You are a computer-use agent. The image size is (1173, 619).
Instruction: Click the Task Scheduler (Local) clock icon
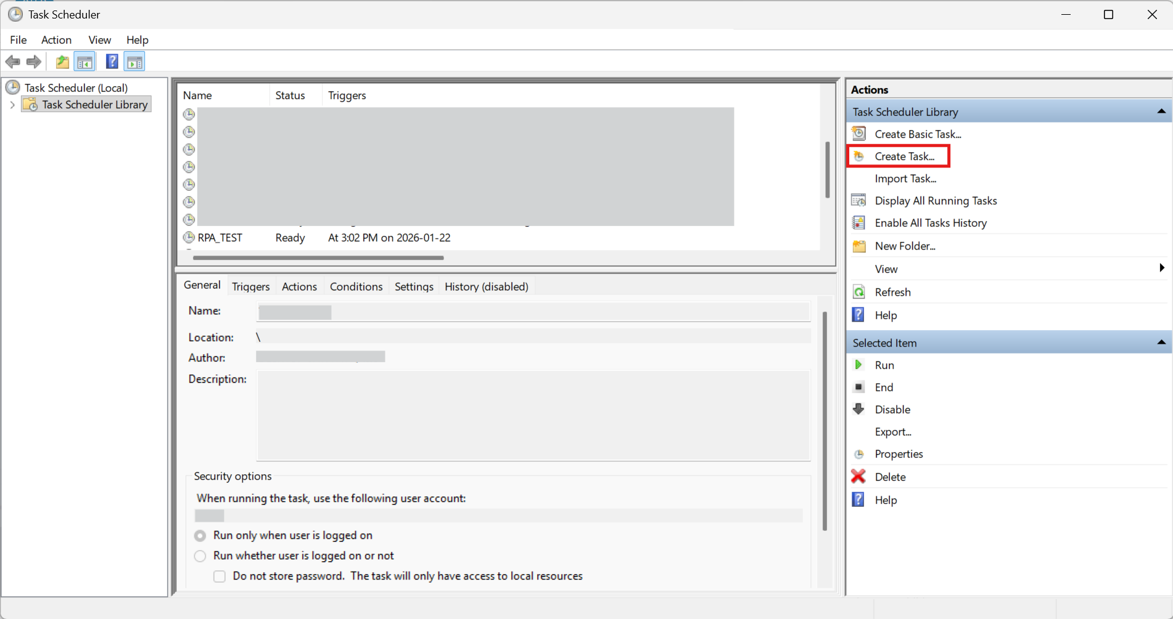13,87
